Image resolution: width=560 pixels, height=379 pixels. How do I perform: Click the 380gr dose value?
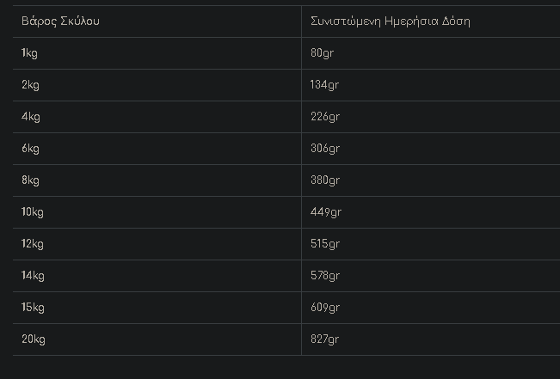tap(325, 180)
